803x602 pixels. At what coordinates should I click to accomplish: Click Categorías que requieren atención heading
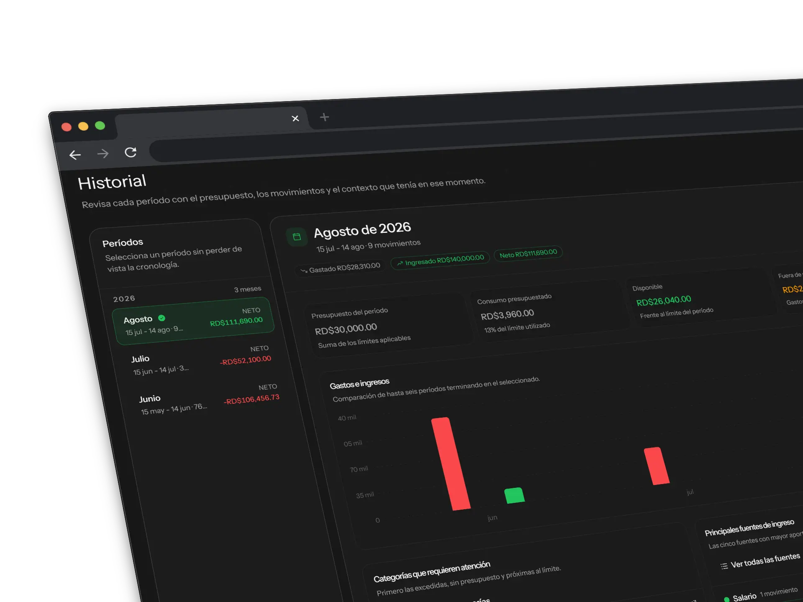[432, 571]
